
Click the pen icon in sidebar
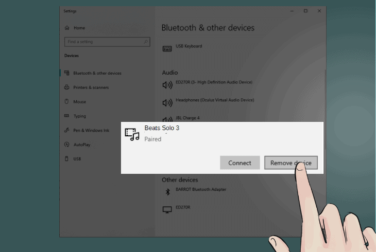(67, 130)
